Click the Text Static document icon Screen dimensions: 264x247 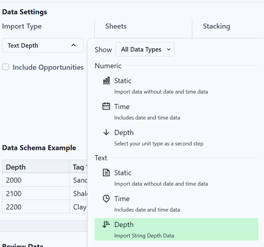point(106,173)
